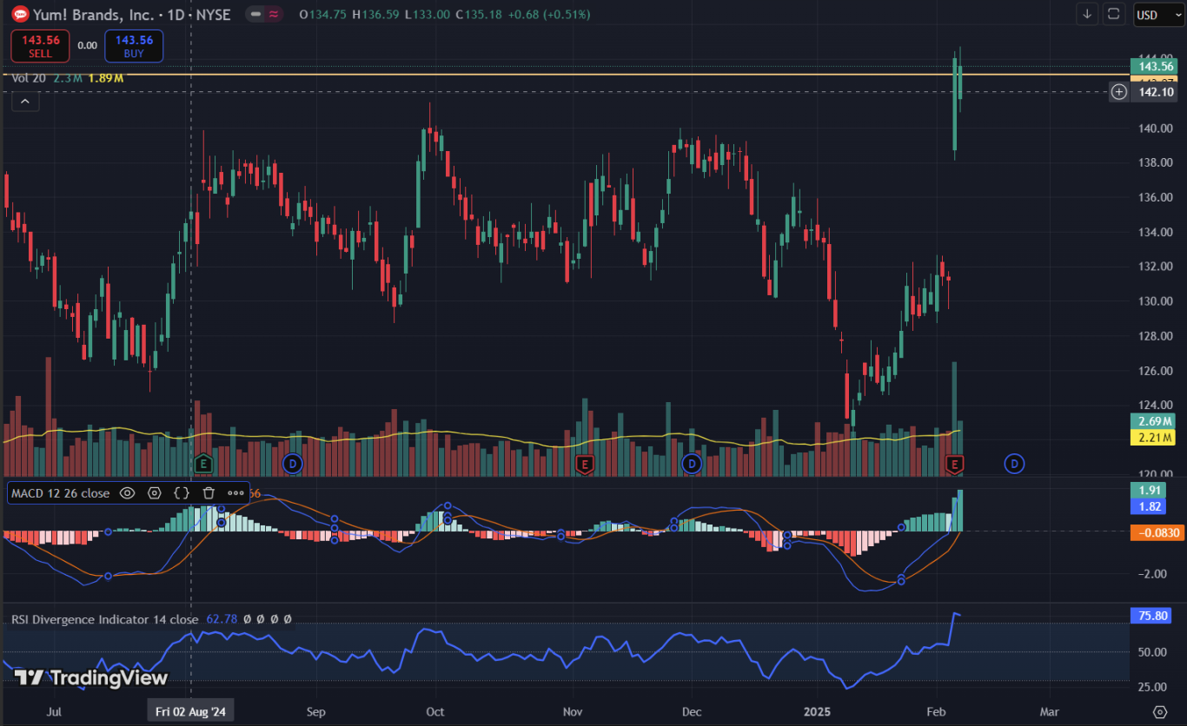Click the green 2.69M volume label

click(x=1152, y=422)
